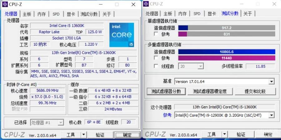
Task: Open reference CPU dropdown showing i9-12900K
Action: click(x=224, y=115)
